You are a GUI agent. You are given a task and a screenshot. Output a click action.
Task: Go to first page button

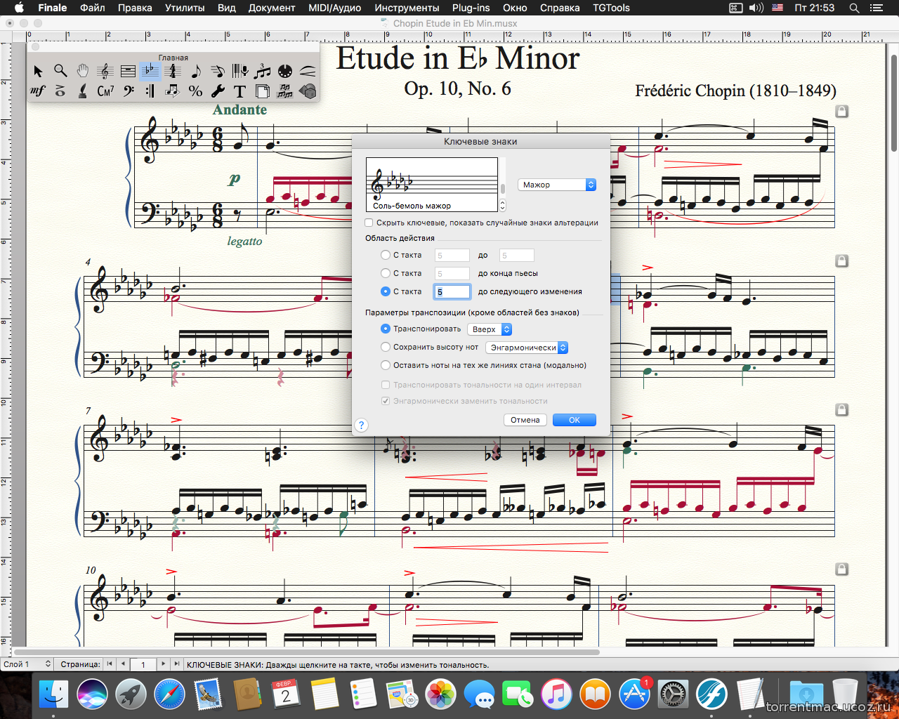coord(110,664)
